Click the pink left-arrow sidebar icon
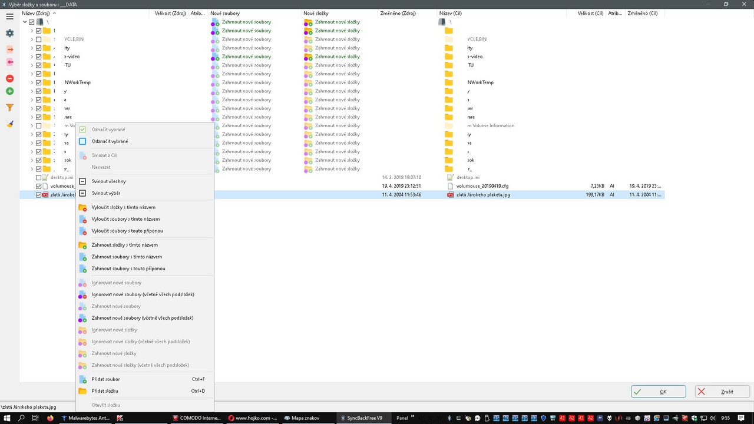Viewport: 754px width, 424px height. point(9,62)
